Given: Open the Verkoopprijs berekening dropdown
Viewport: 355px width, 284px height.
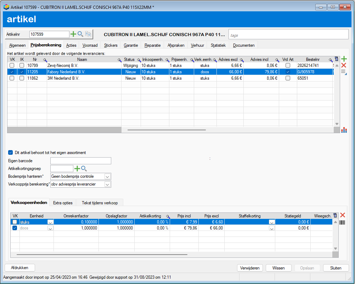Looking at the screenshot, I should [x=108, y=184].
